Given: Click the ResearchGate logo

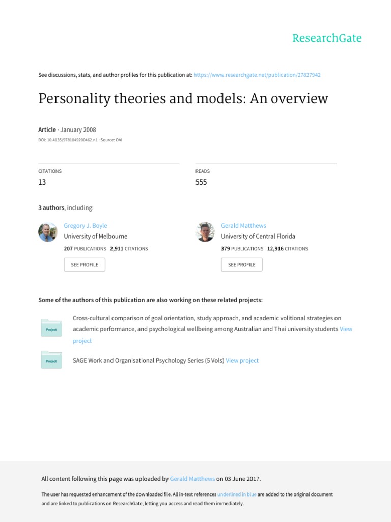Looking at the screenshot, I should tap(327, 38).
